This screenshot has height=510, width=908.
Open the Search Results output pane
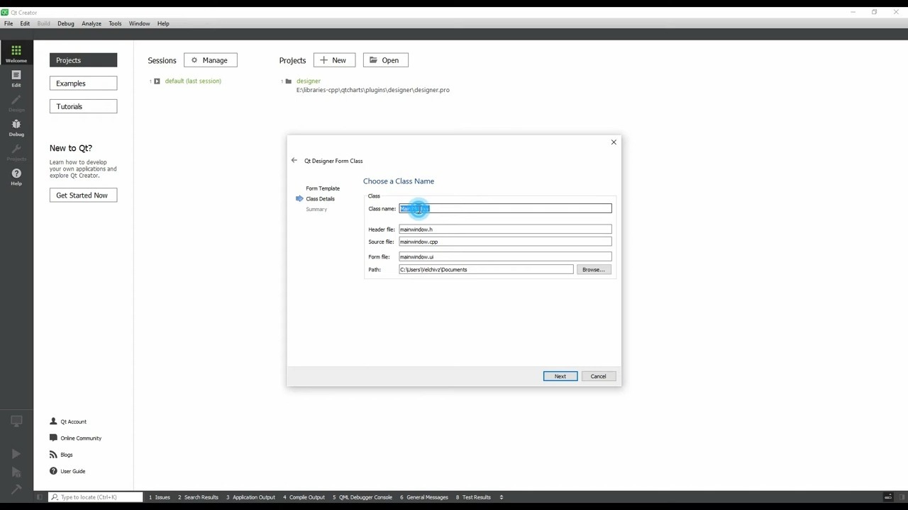[198, 497]
